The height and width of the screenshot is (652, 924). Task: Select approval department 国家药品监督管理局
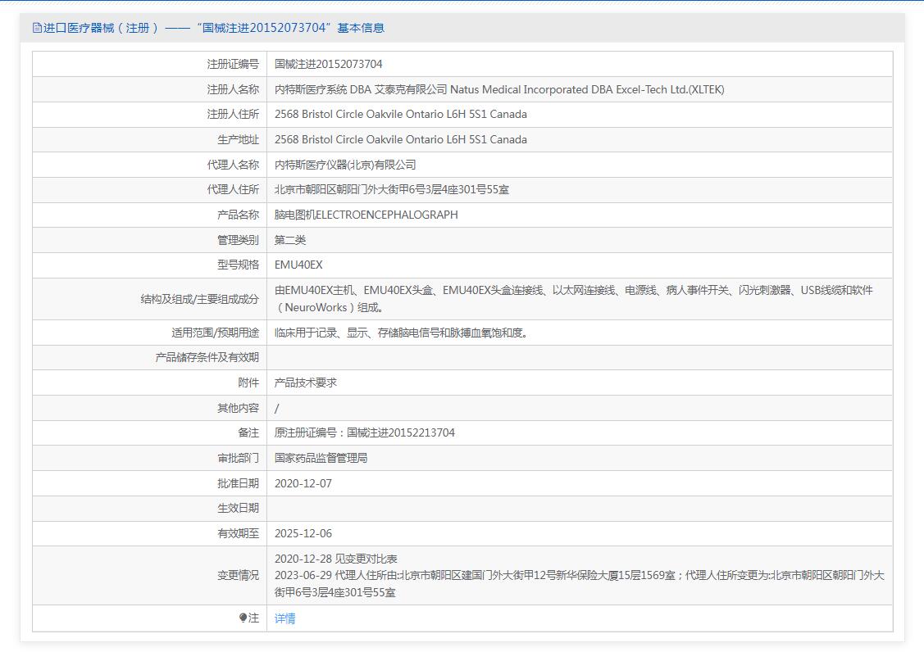(x=321, y=458)
